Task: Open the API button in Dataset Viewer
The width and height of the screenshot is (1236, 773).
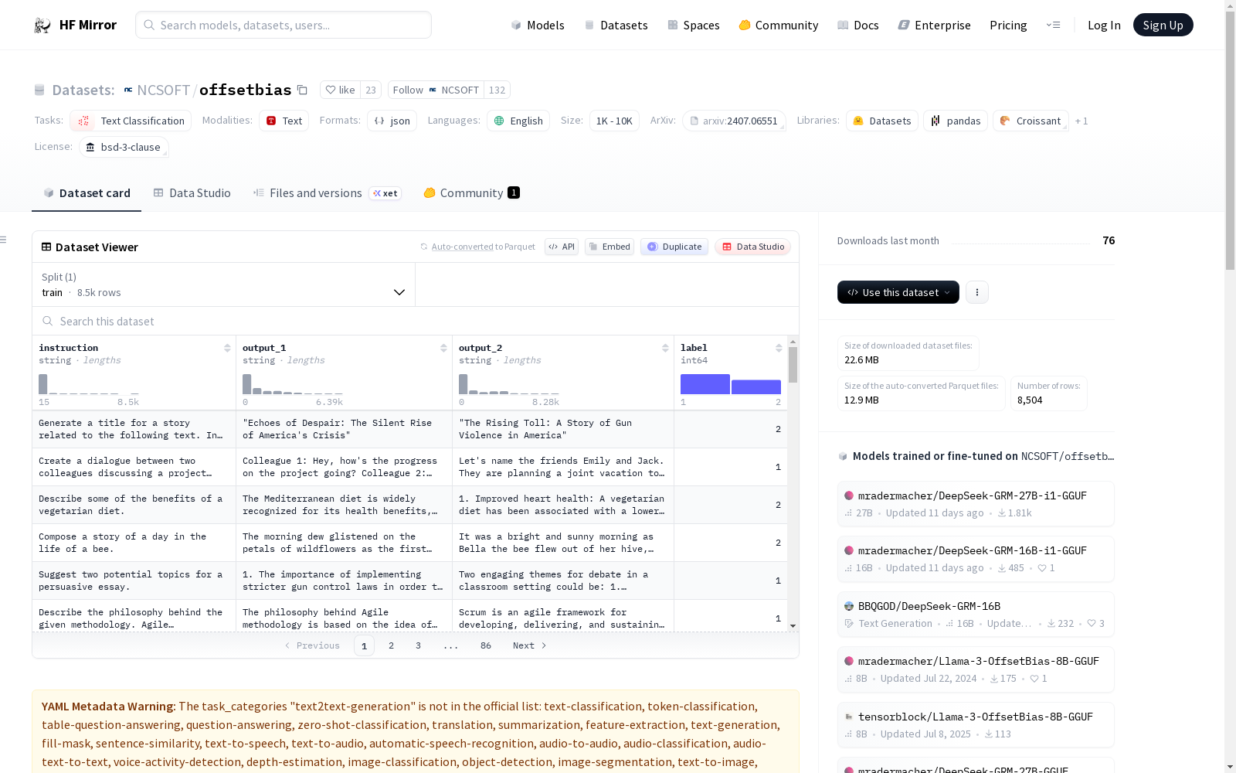Action: coord(562,247)
